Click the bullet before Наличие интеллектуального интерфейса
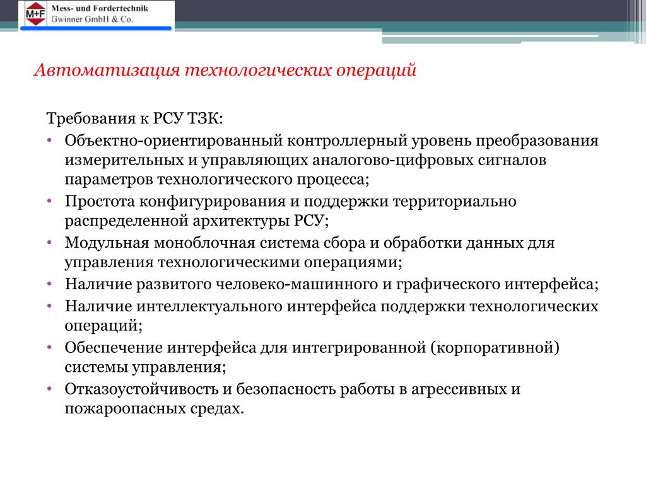 49,307
